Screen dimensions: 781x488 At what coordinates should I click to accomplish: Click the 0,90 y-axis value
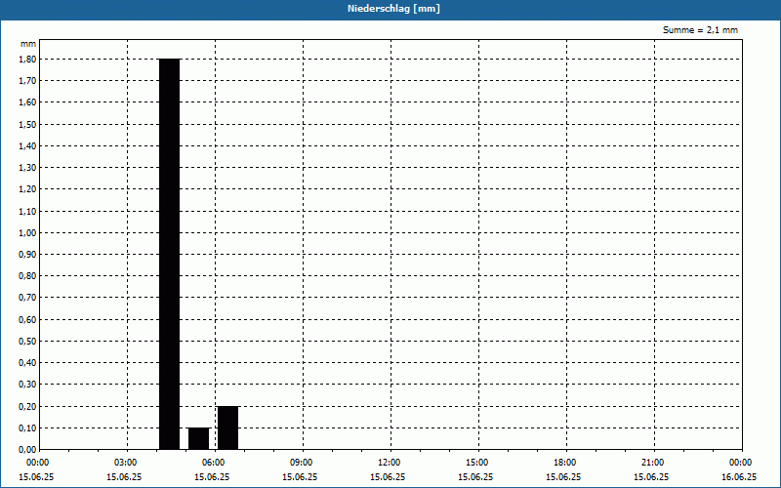pos(27,254)
